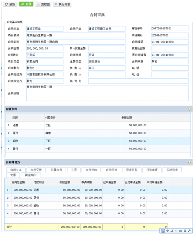
Task: Select the 验收 row with 三区 condition
Action: [x=98, y=141]
